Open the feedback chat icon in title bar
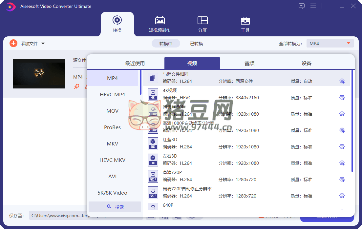This screenshot has height=229, width=362. (302, 6)
